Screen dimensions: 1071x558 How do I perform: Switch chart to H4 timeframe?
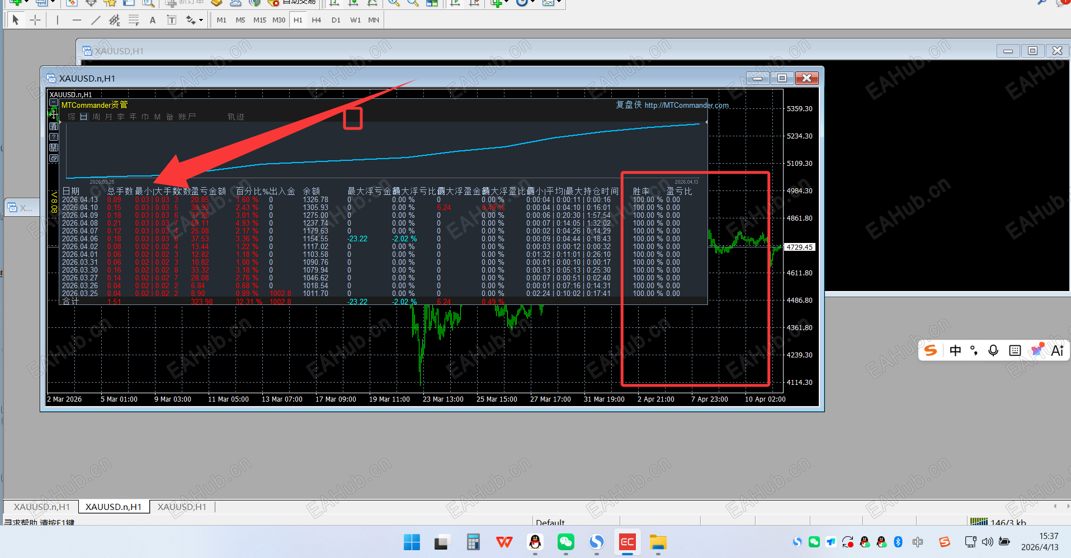point(317,20)
